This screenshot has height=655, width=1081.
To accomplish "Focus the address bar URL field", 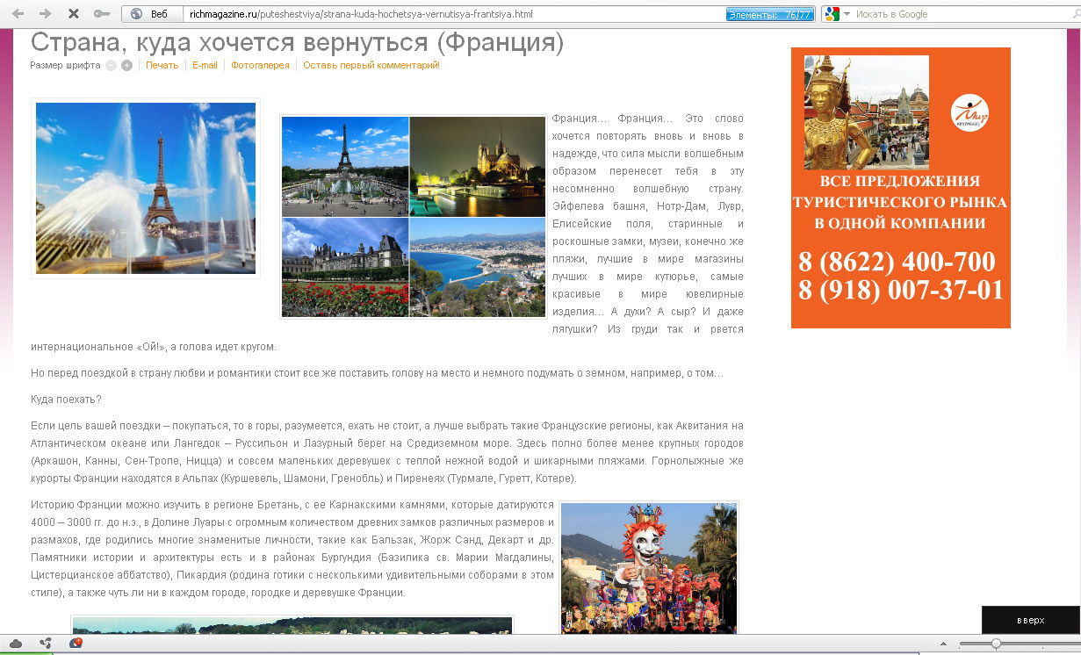I will pos(452,14).
